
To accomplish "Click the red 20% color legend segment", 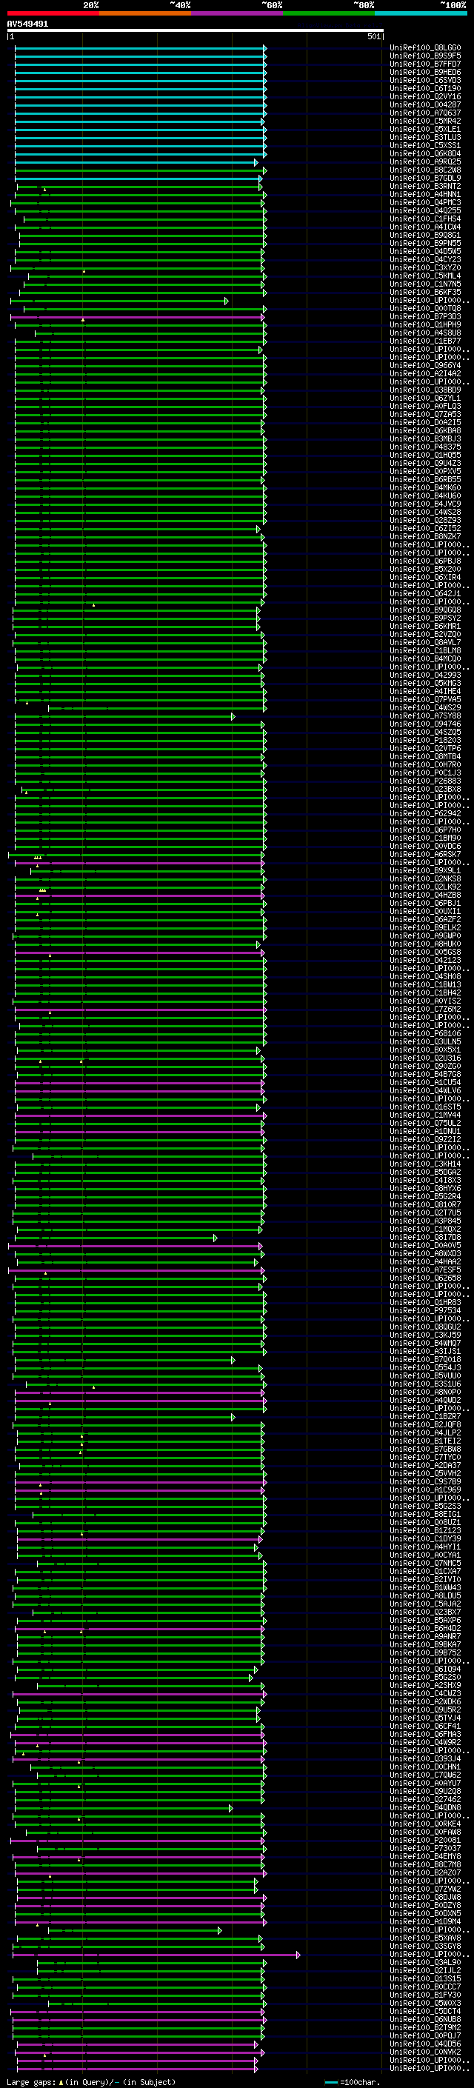I will (x=53, y=13).
